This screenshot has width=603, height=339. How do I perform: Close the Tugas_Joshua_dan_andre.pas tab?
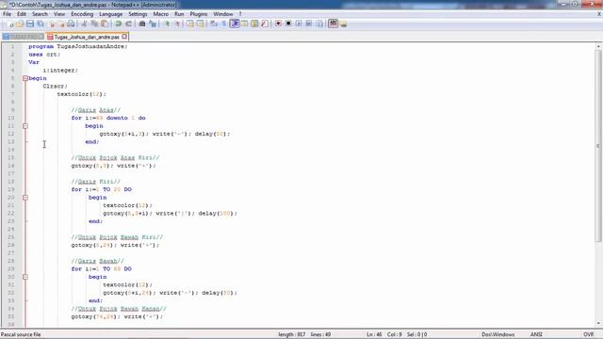pos(124,37)
